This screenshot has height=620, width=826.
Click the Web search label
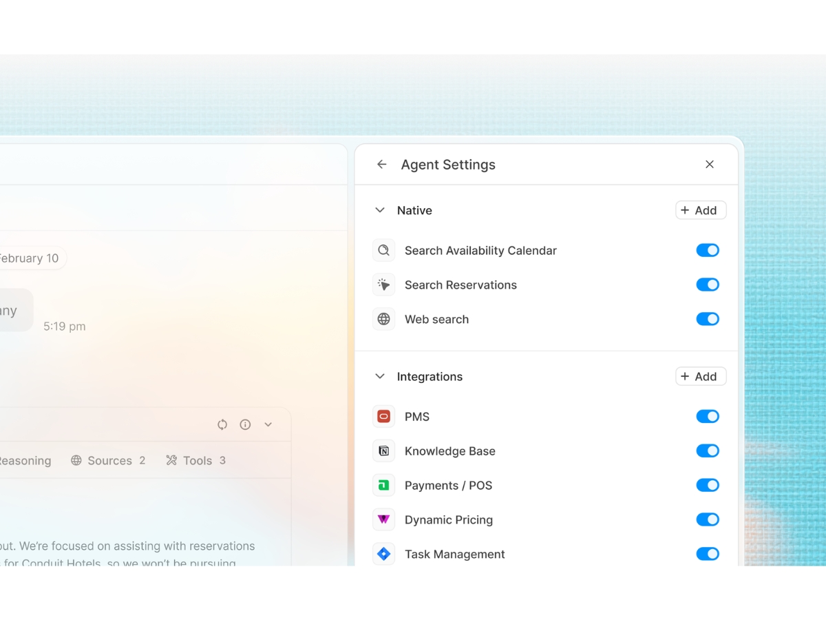pos(436,320)
